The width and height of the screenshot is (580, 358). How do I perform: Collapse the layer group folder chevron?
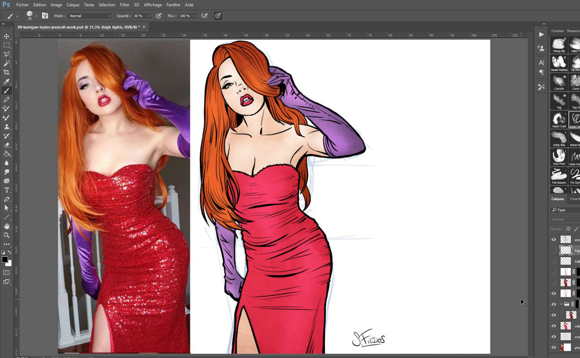click(x=561, y=304)
